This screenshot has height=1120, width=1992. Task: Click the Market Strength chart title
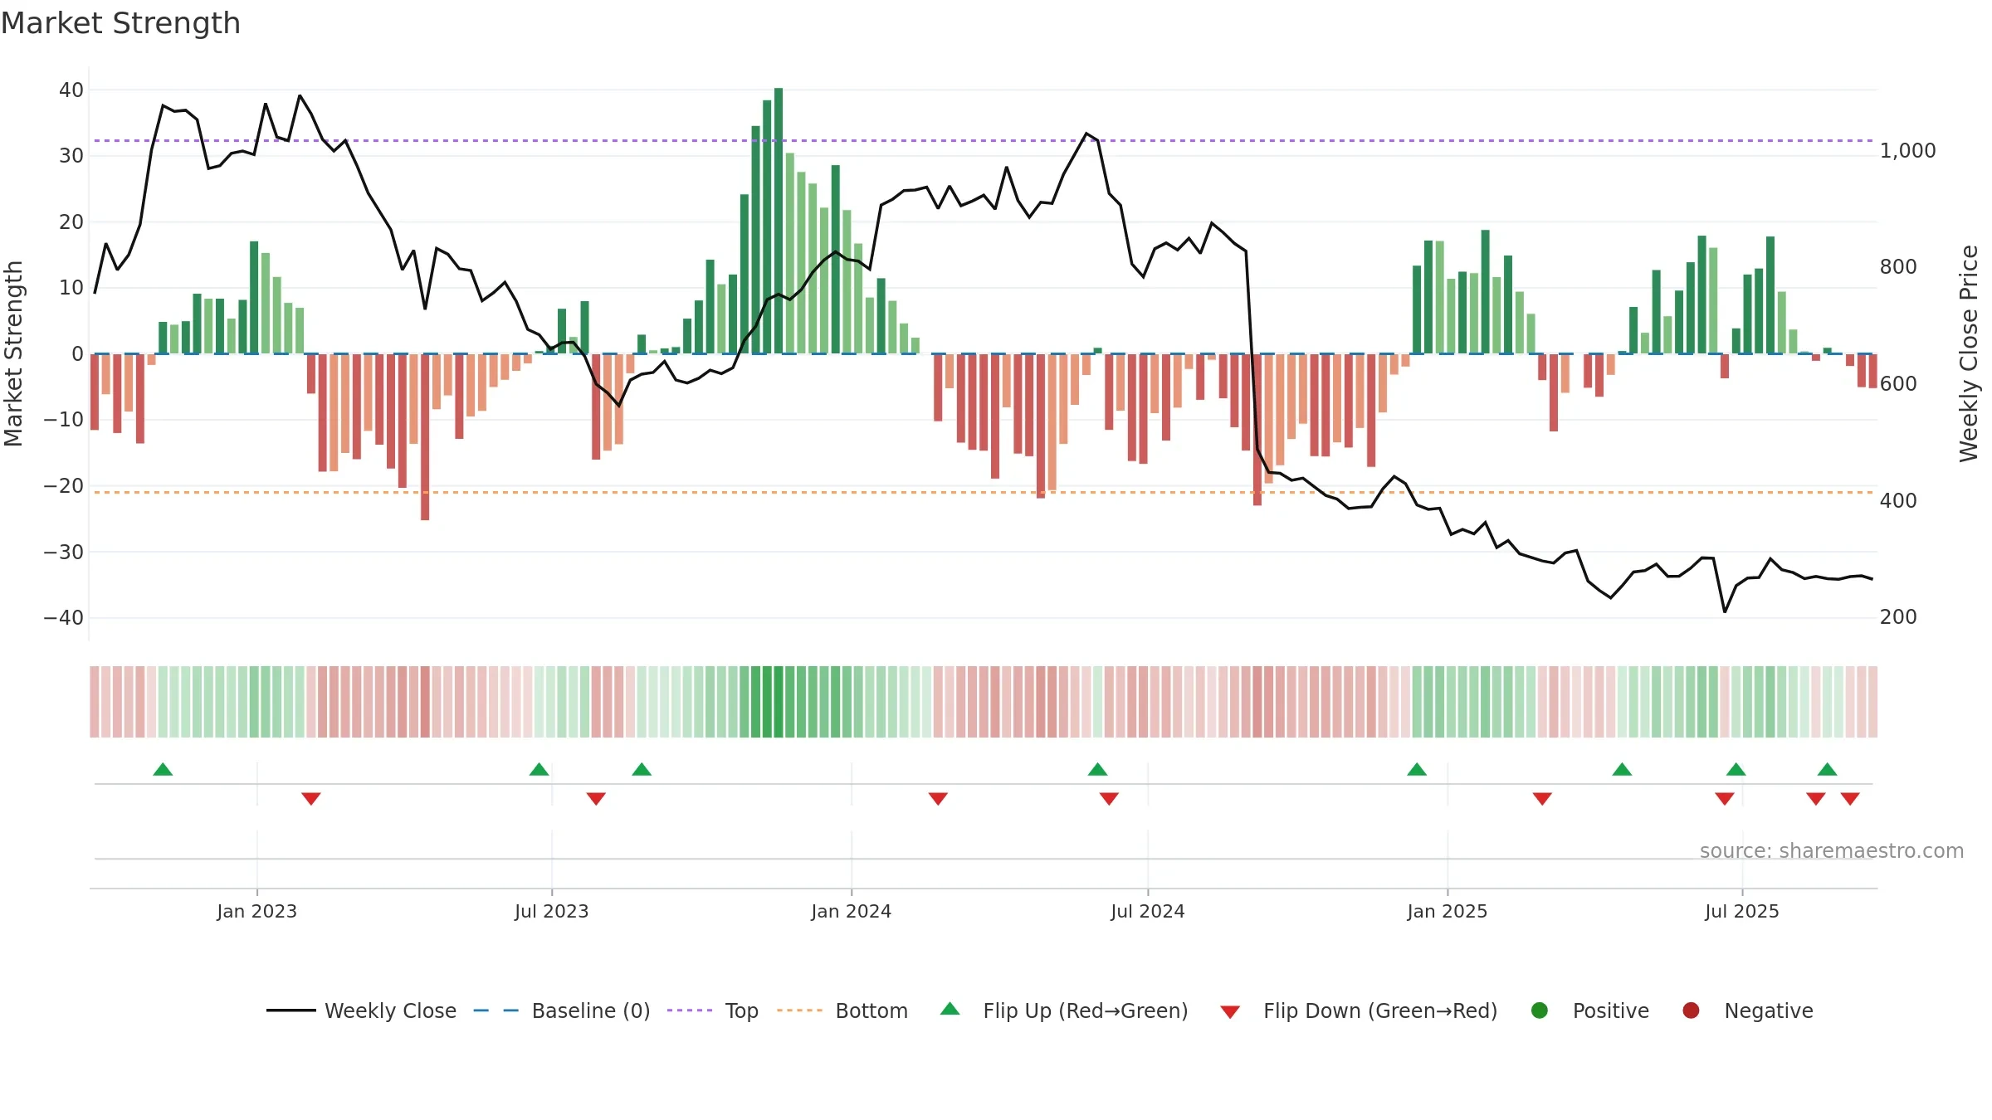pos(121,23)
